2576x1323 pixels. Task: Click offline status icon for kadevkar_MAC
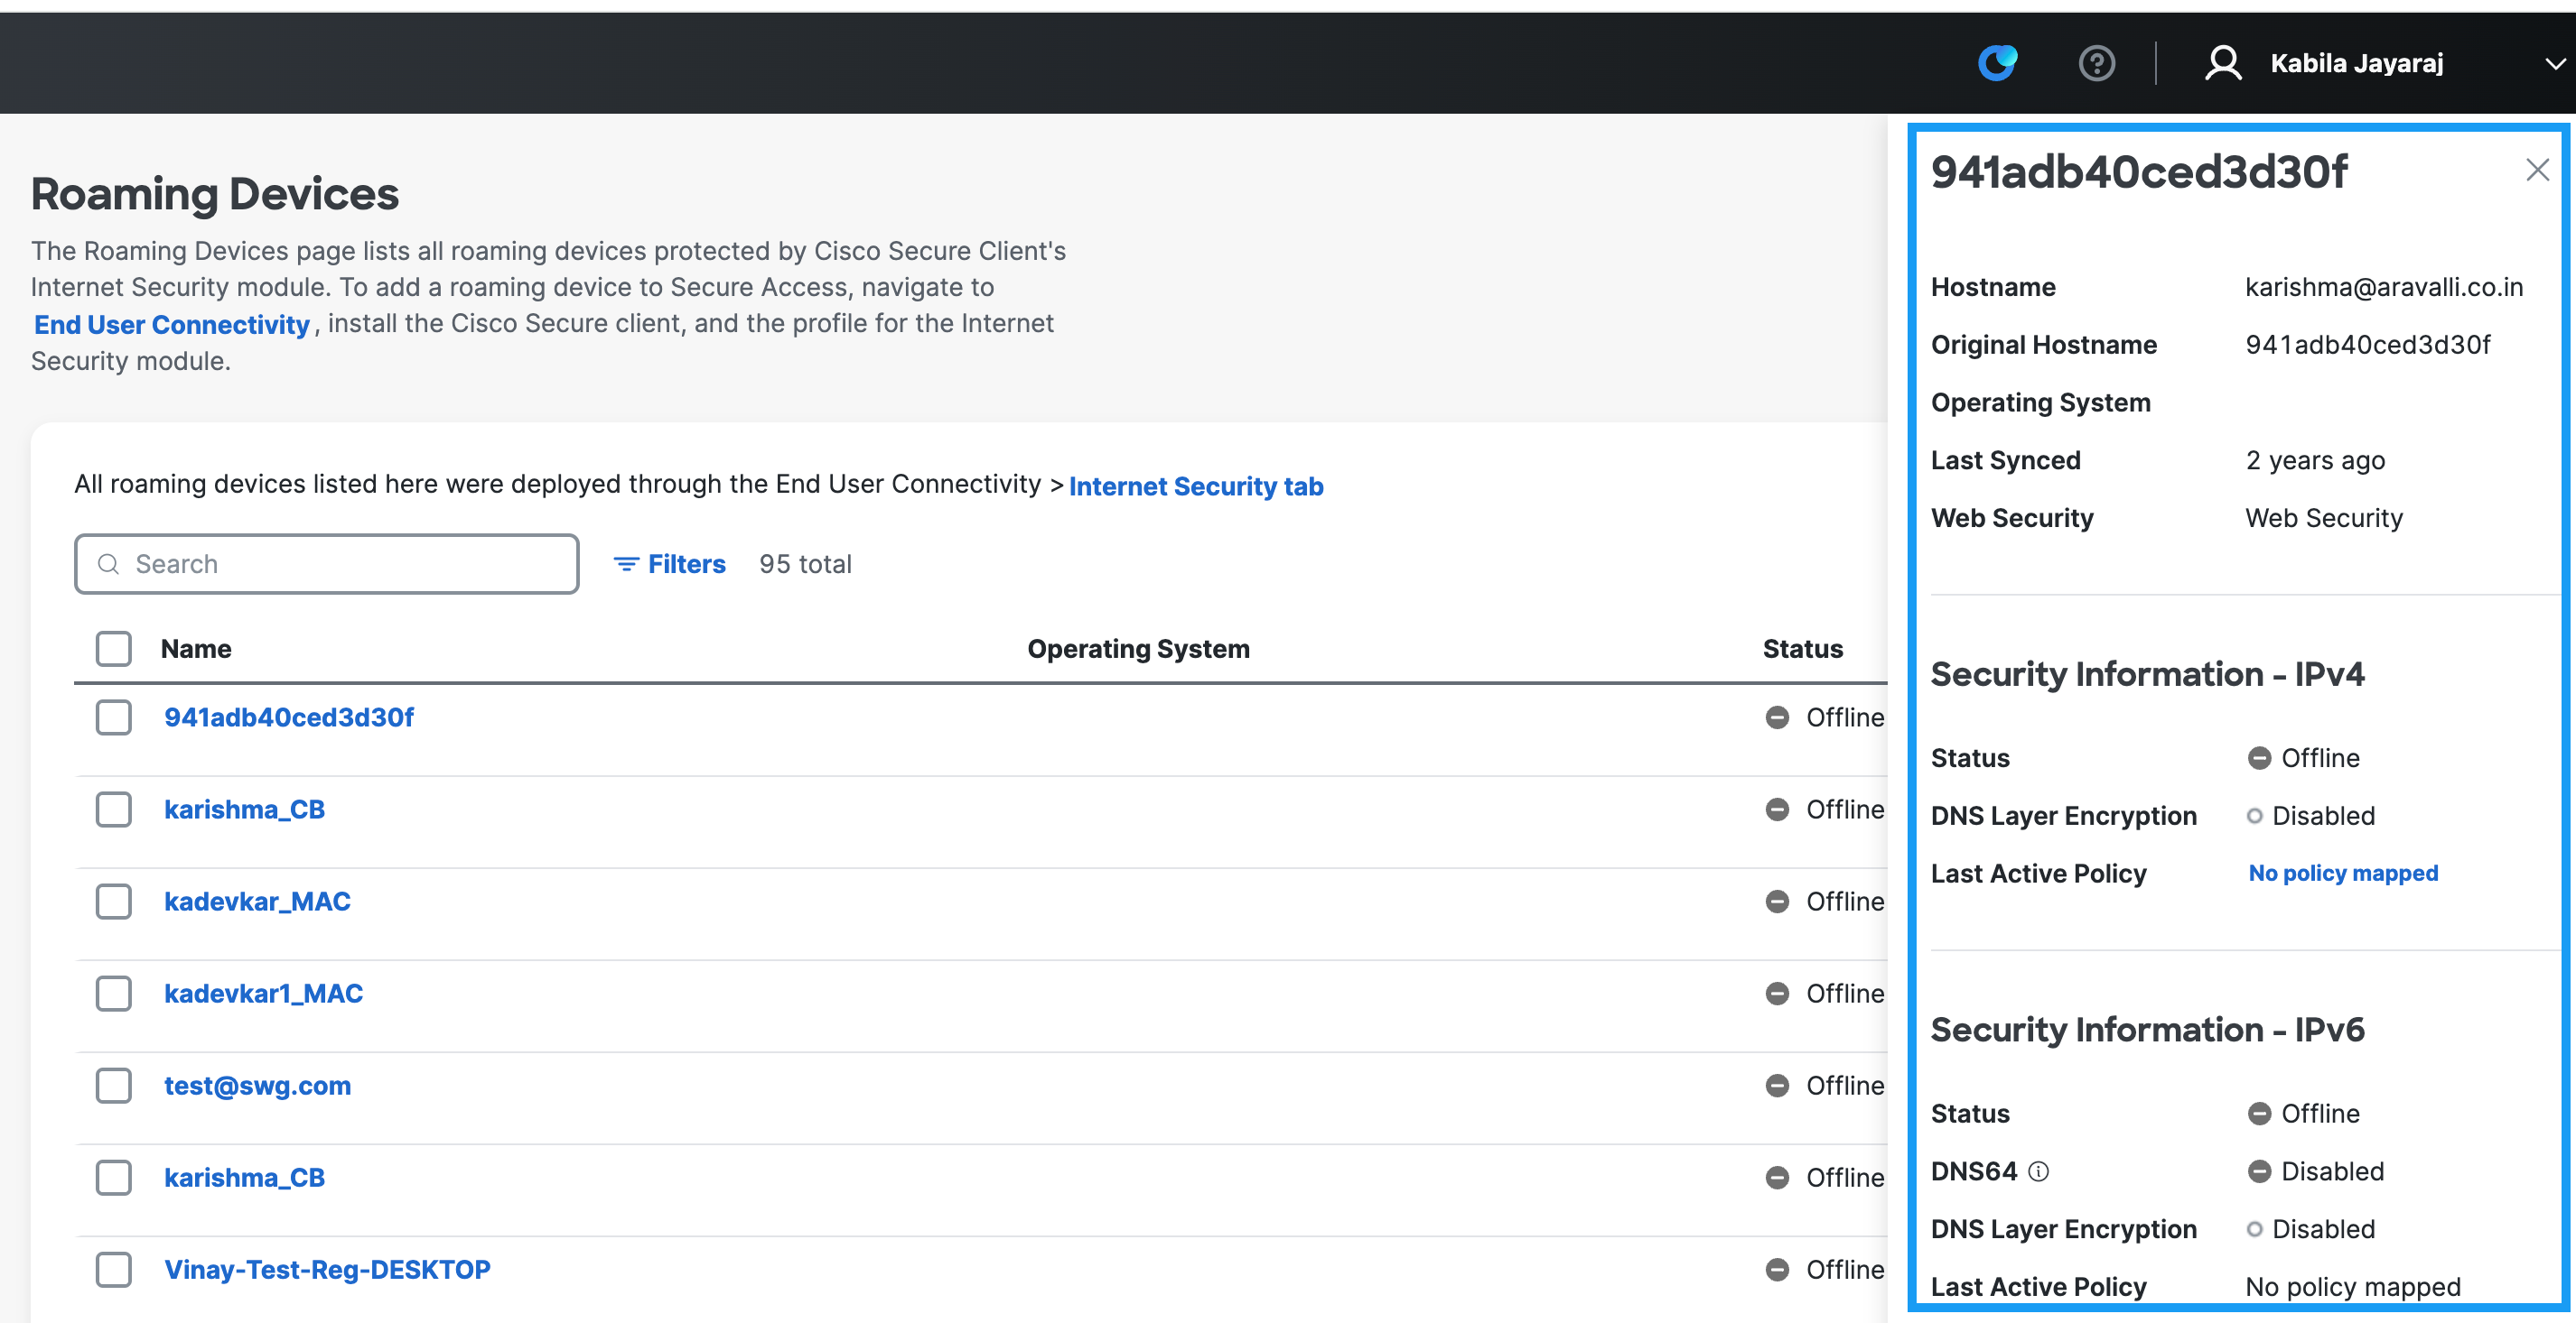click(x=1777, y=902)
